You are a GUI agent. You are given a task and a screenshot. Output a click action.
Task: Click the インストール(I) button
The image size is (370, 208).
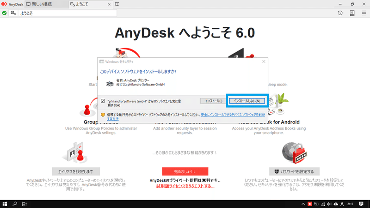click(213, 101)
